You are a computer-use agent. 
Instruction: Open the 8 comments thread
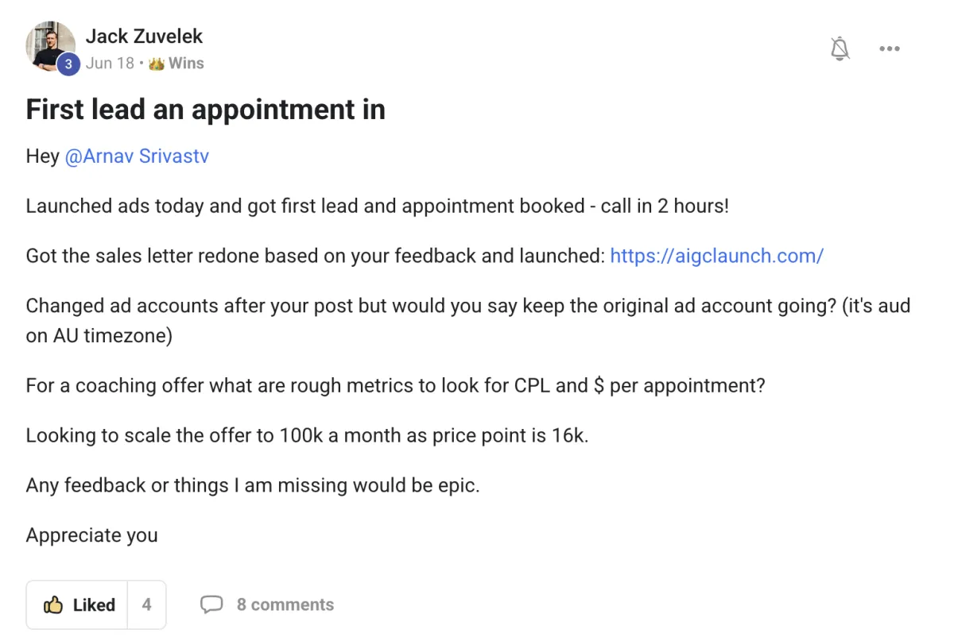285,605
